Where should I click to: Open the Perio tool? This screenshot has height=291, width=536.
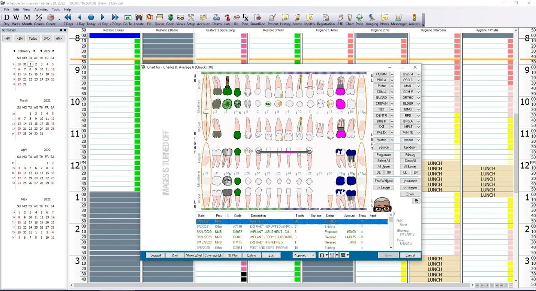359,18
